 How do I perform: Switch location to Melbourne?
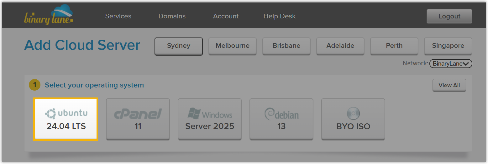coord(233,46)
